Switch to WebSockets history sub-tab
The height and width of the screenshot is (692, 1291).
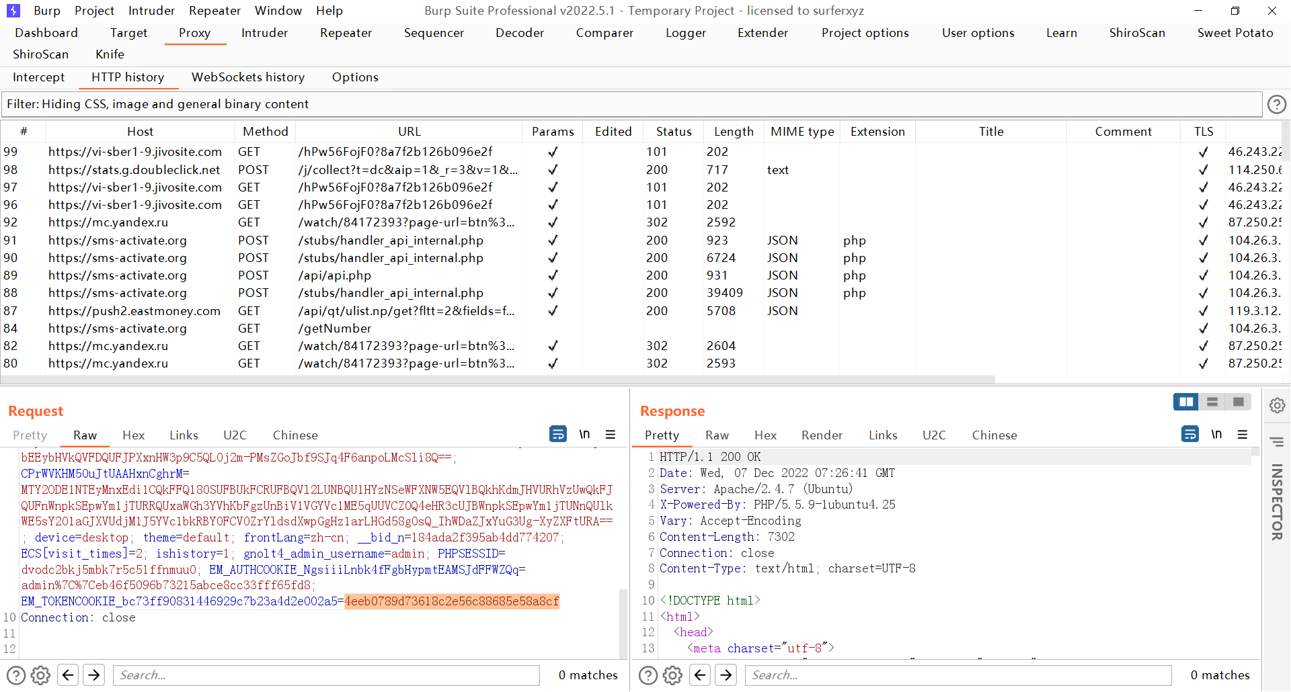248,77
